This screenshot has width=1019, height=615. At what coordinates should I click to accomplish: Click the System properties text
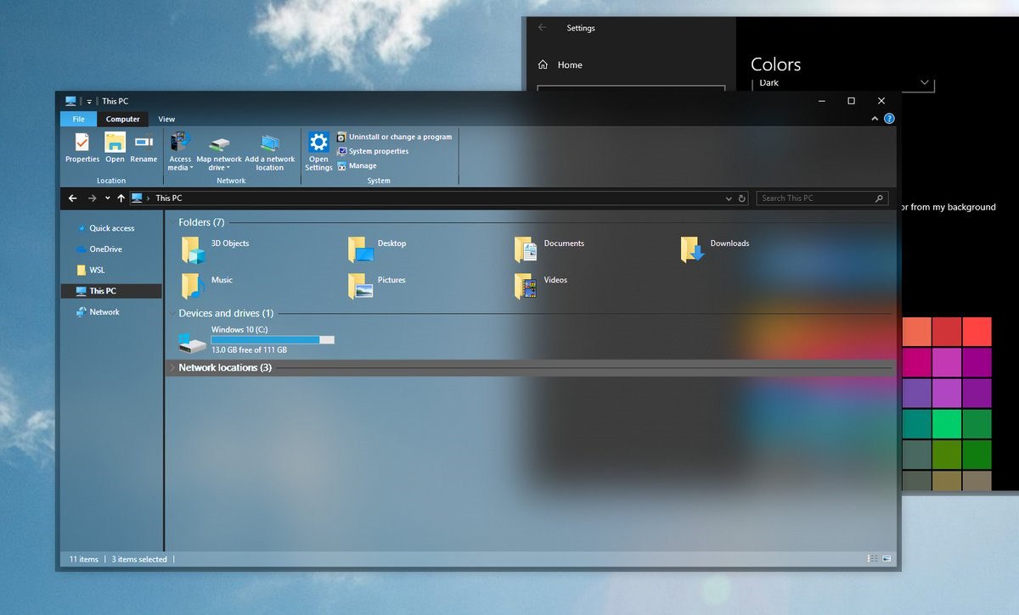(x=379, y=151)
